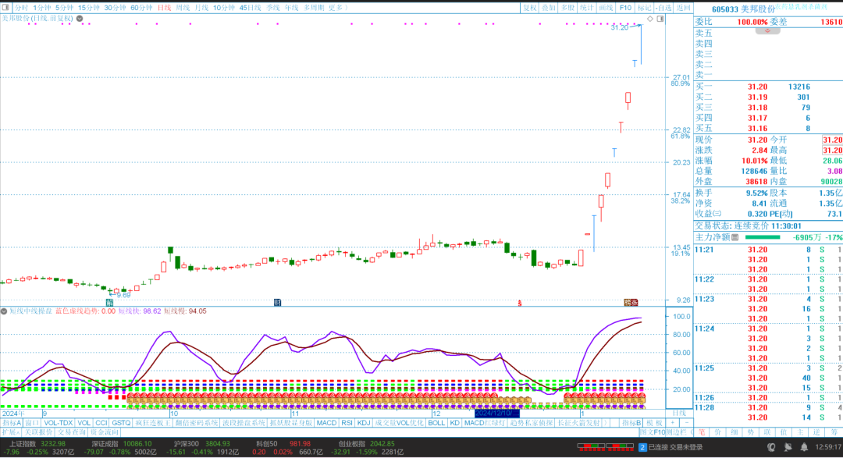
Task: Open 交易查询 tab
Action: 72,432
